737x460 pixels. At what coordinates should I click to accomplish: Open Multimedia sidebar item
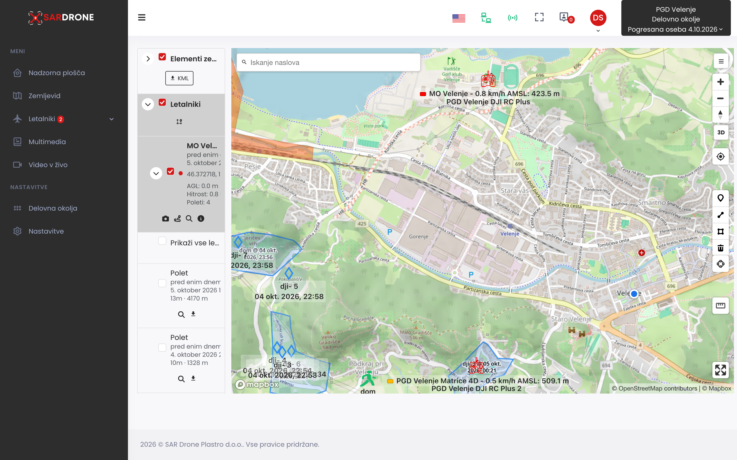47,142
